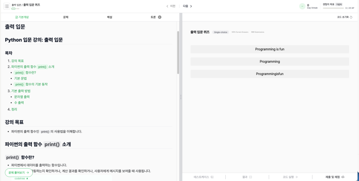Open the 토론 comment count badge
This screenshot has width=359, height=181.
[160, 17]
